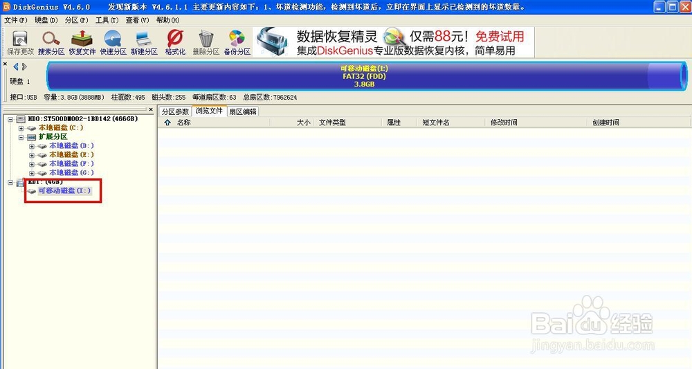
Task: Click the 总扇区数:7962624 info text
Action: point(270,97)
